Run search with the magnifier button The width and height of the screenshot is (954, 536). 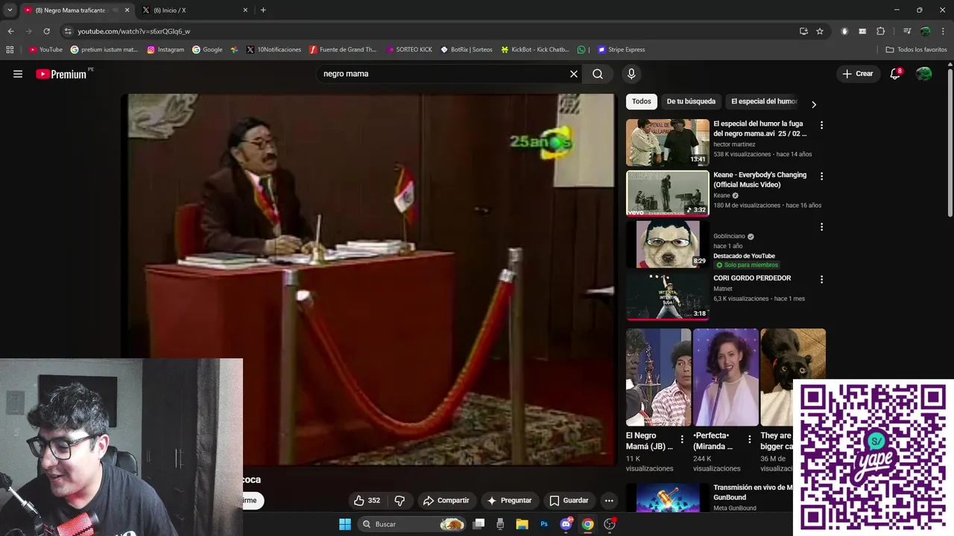pyautogui.click(x=598, y=74)
